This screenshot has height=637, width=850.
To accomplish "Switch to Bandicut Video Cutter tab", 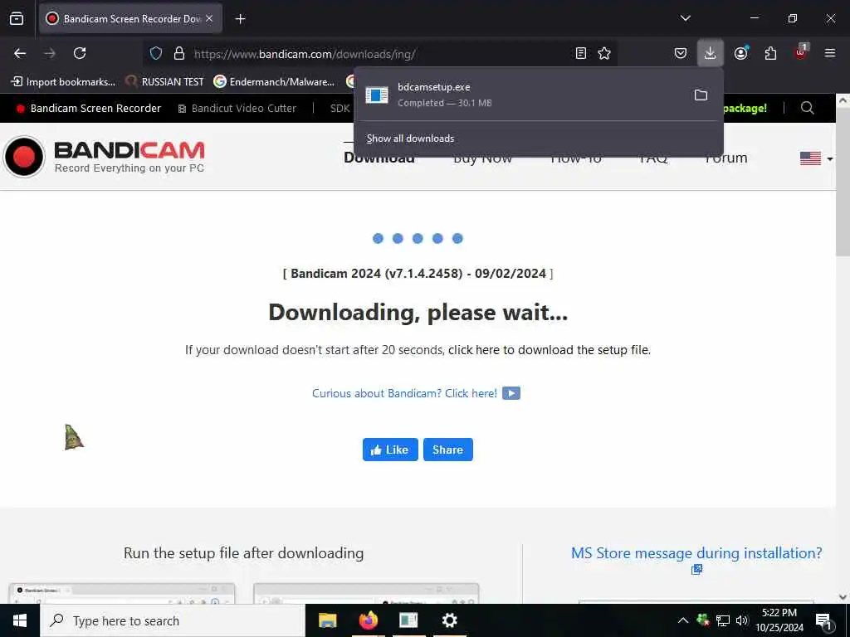I will point(237,109).
